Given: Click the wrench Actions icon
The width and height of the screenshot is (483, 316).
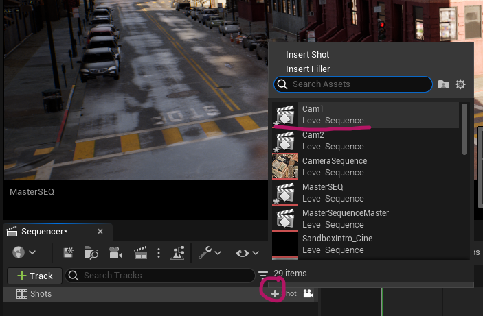Looking at the screenshot, I should tap(205, 253).
